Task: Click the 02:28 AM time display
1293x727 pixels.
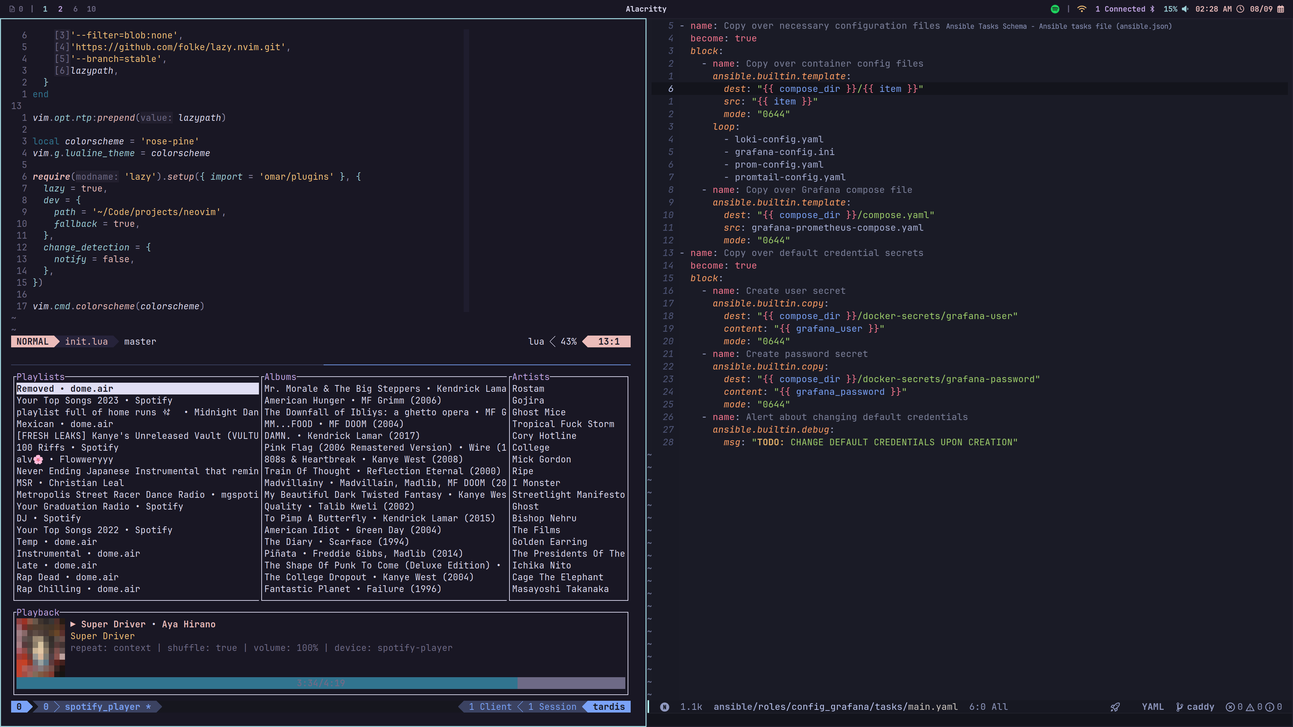Action: (1213, 9)
